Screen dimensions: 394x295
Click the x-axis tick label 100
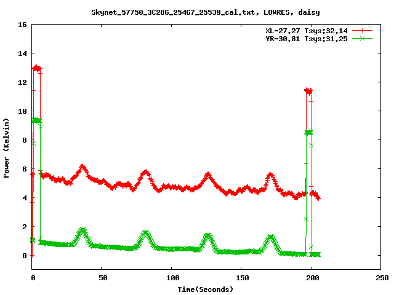[x=173, y=278]
